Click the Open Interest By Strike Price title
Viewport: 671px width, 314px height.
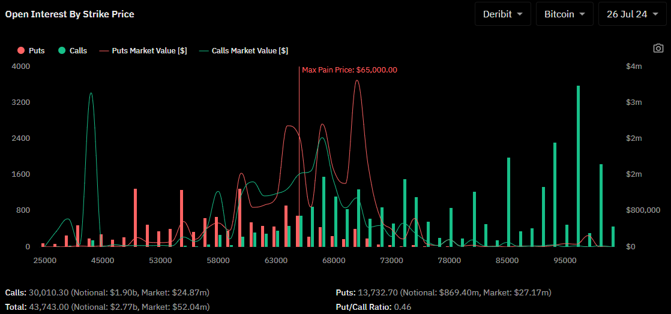(70, 14)
